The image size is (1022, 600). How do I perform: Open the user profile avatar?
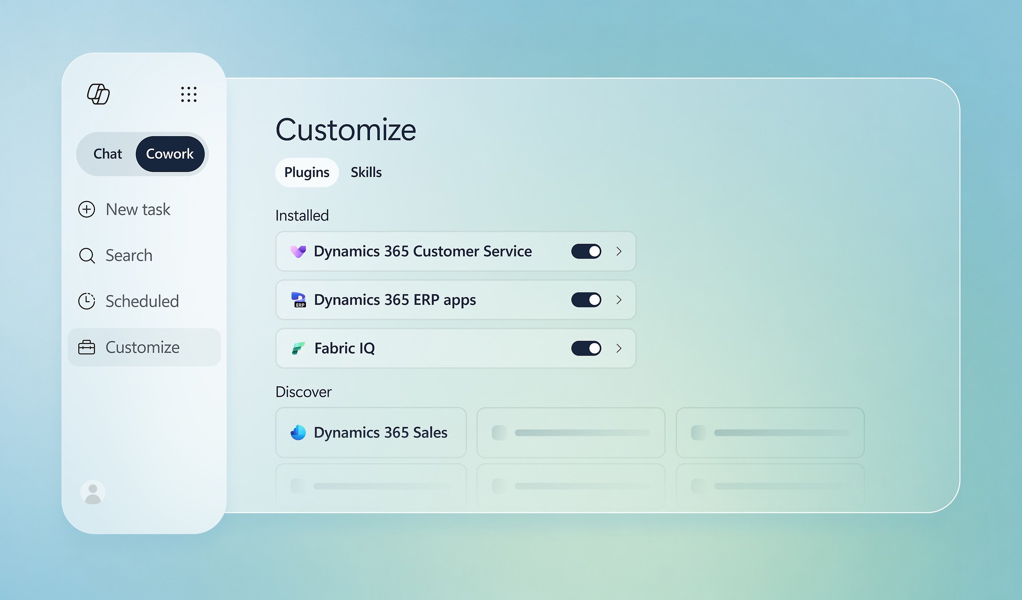pos(93,492)
